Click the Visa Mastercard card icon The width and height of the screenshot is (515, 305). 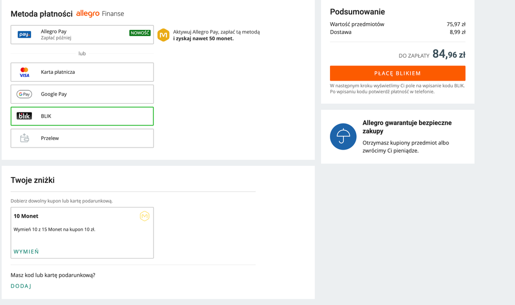coord(24,72)
